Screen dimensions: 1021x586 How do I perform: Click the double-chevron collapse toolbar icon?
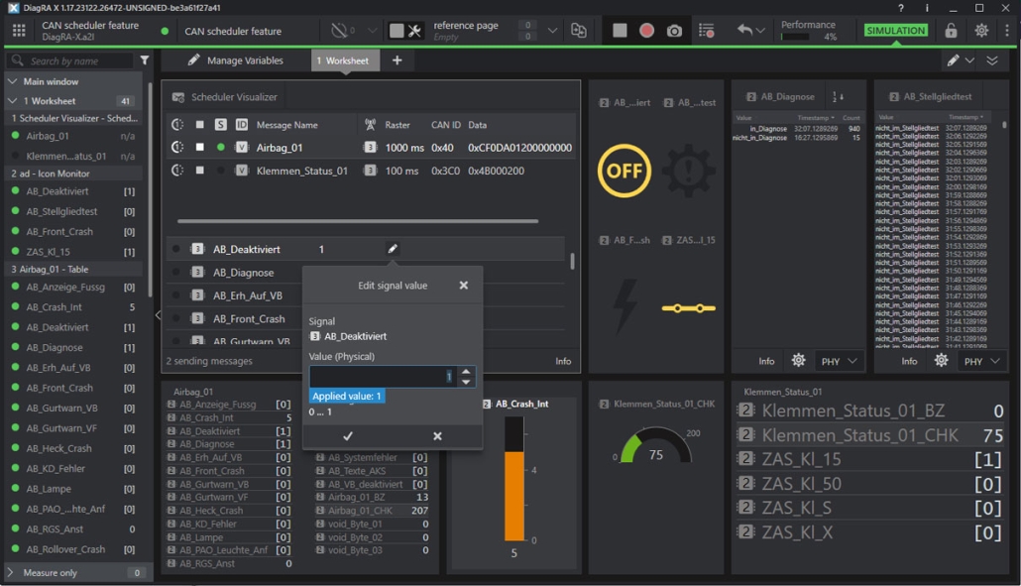click(991, 60)
